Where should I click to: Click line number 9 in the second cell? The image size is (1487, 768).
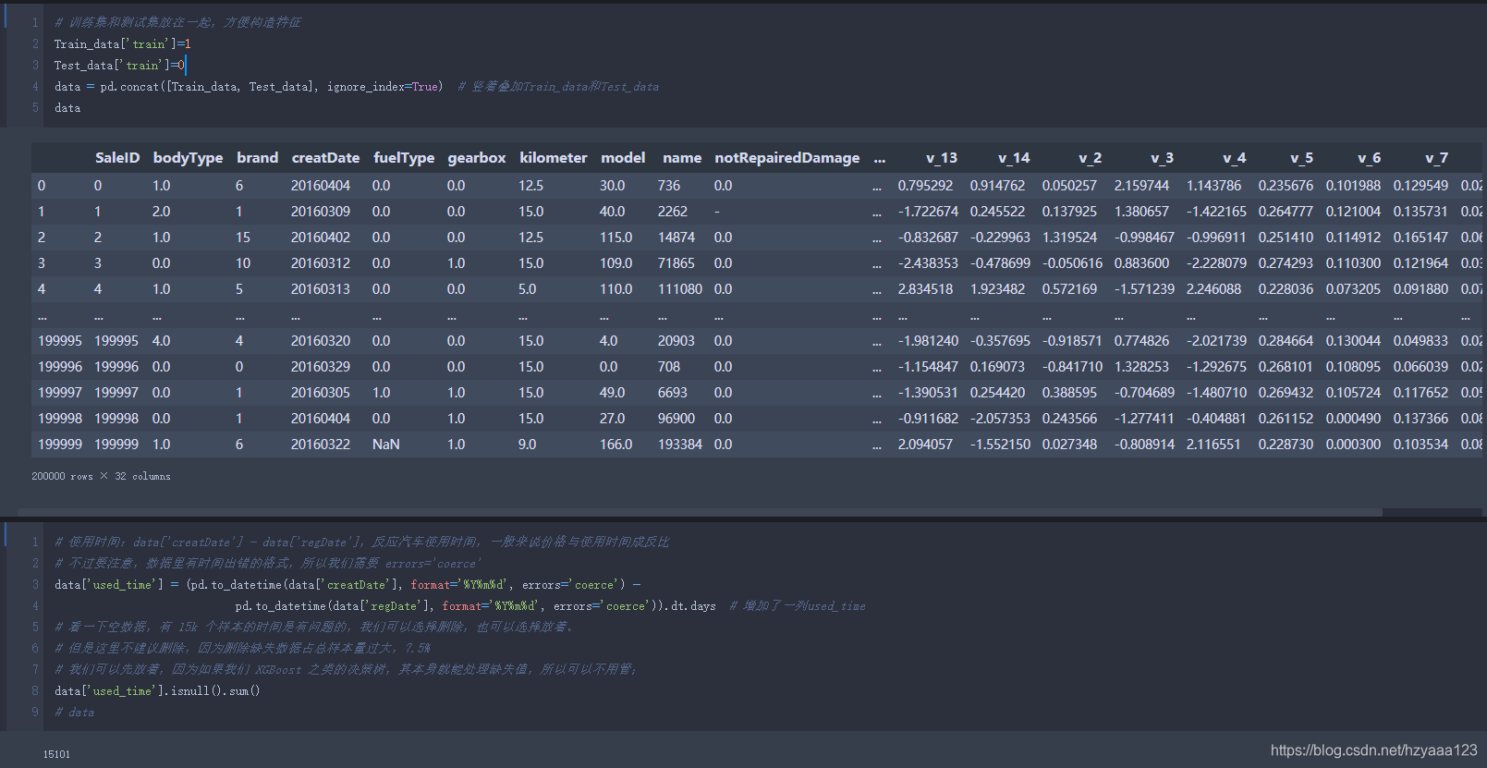point(35,712)
